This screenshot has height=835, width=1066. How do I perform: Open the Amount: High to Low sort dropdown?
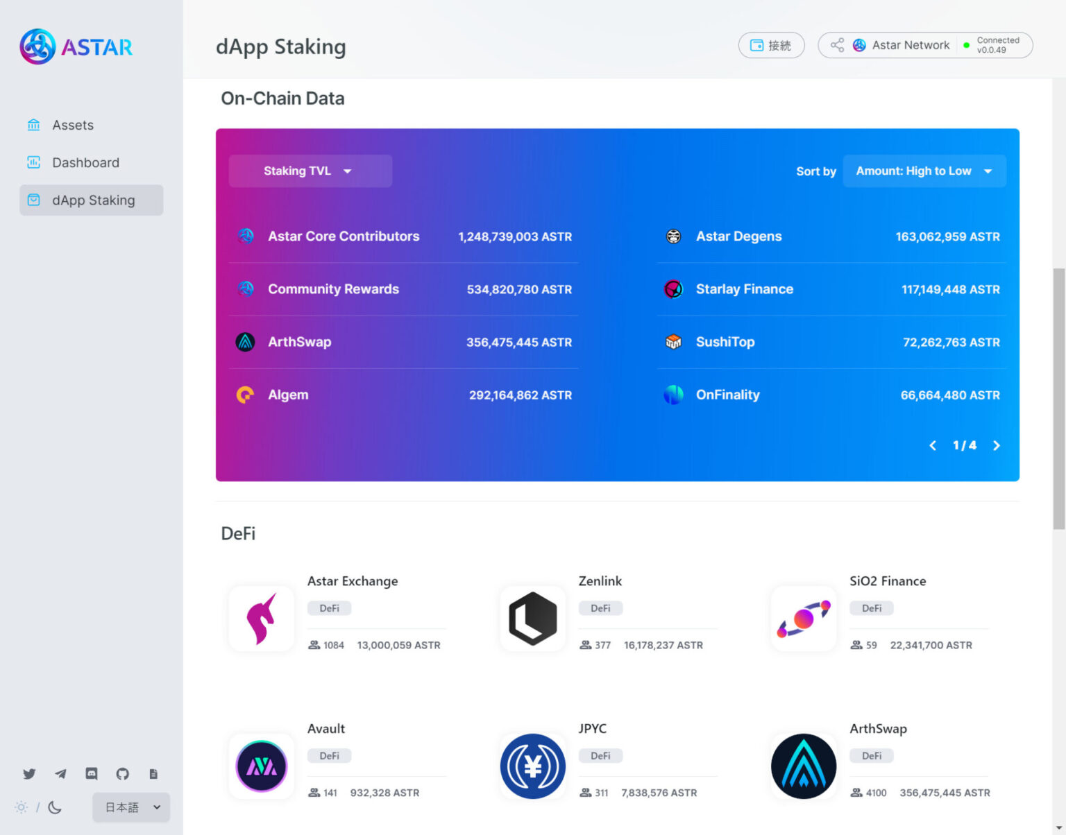tap(924, 171)
